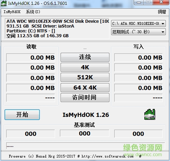This screenshot has height=161, width=170.
Task: Click the 读取 group heading
Action: tap(31, 47)
